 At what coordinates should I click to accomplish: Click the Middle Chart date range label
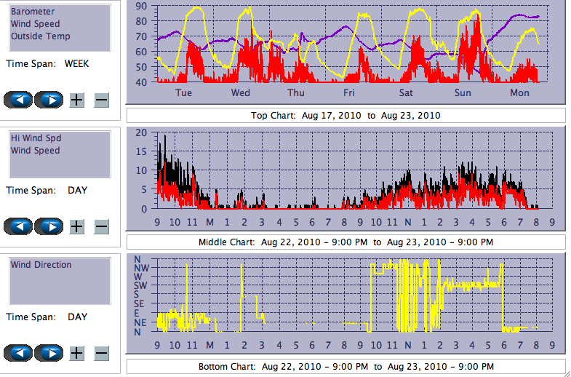click(x=346, y=242)
